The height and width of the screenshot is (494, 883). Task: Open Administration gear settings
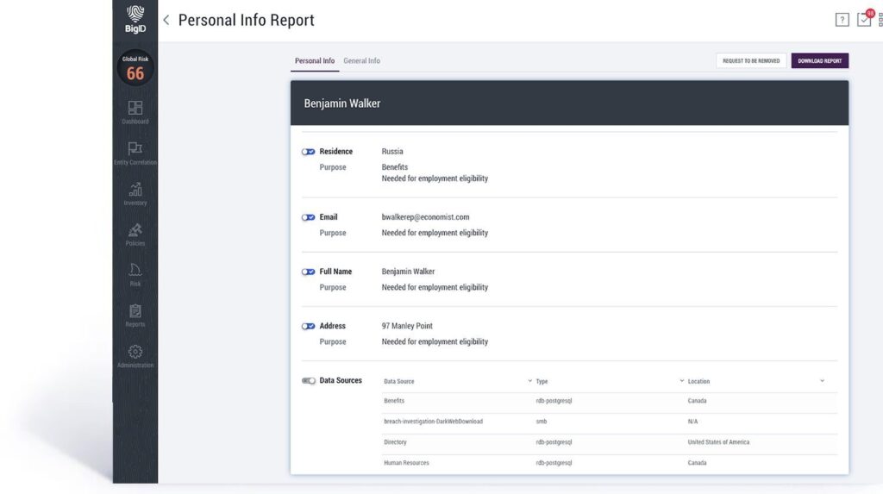(135, 353)
